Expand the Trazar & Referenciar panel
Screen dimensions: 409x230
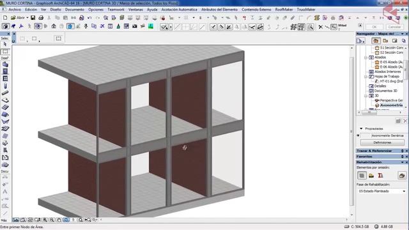tap(403, 151)
